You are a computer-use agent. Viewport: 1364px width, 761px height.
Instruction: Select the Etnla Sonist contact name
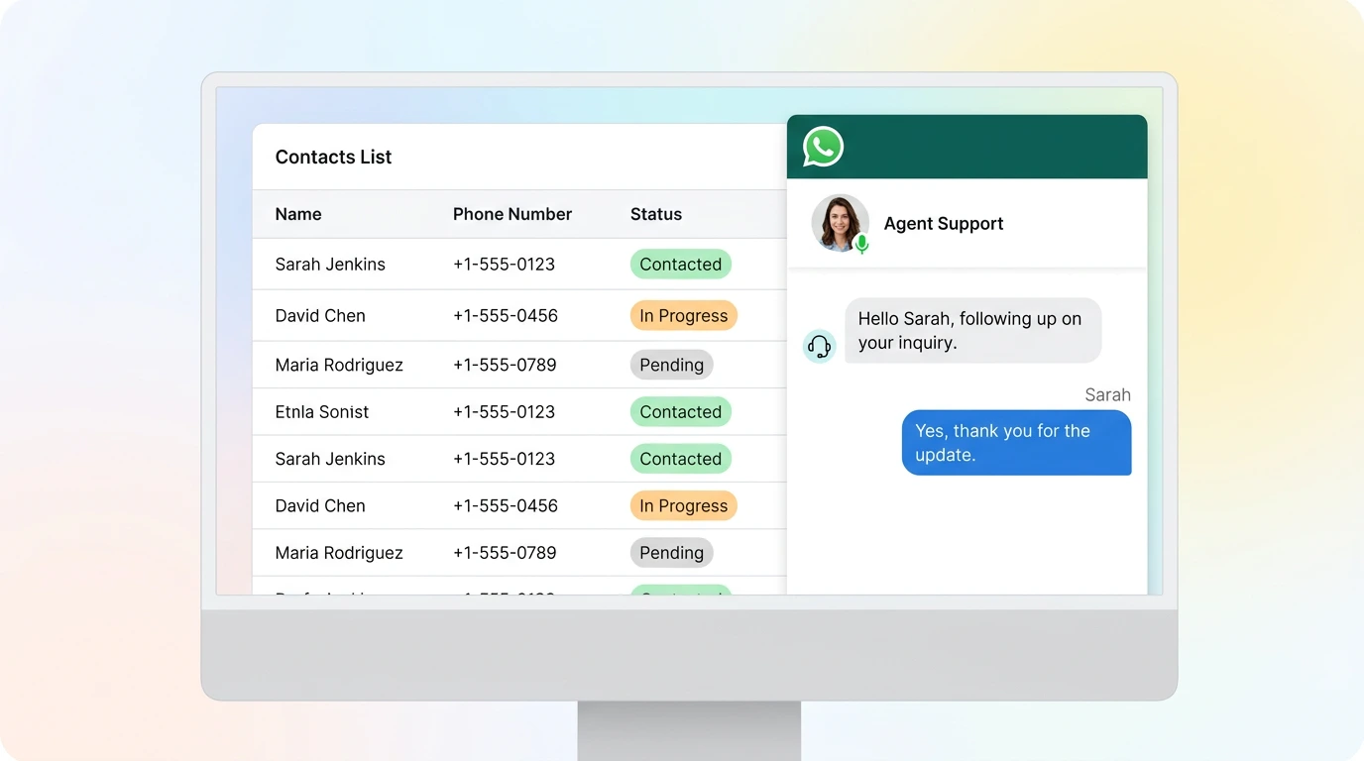(x=322, y=412)
